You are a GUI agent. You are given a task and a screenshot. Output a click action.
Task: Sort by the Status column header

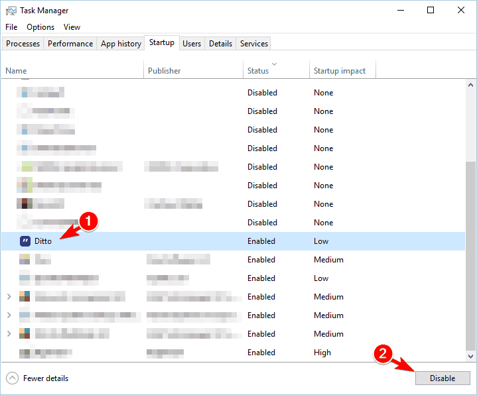click(258, 71)
